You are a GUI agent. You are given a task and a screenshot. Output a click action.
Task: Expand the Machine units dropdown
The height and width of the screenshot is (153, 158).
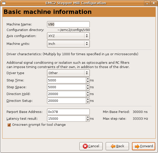(68, 44)
